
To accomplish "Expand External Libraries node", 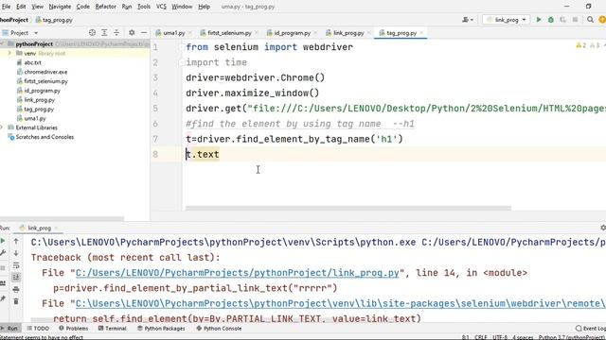I will click(2, 127).
